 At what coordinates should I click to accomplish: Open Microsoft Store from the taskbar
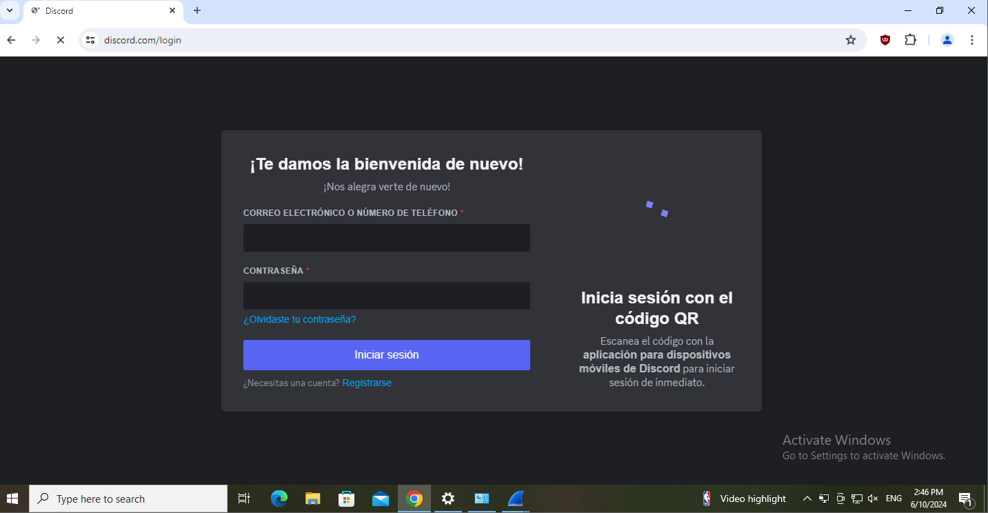coord(346,499)
